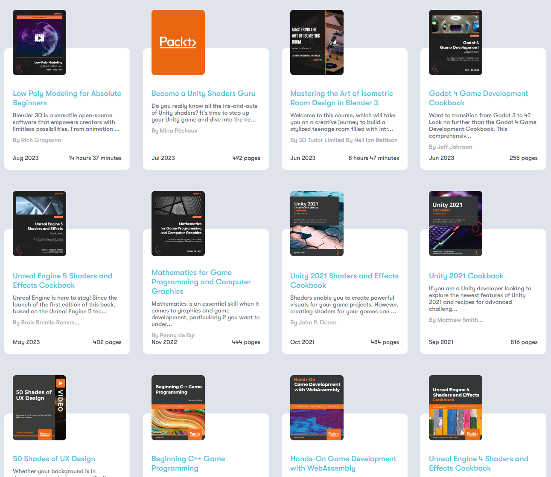This screenshot has width=551, height=477.
Task: Click author name By Rich Graysonn
Action: 37,140
